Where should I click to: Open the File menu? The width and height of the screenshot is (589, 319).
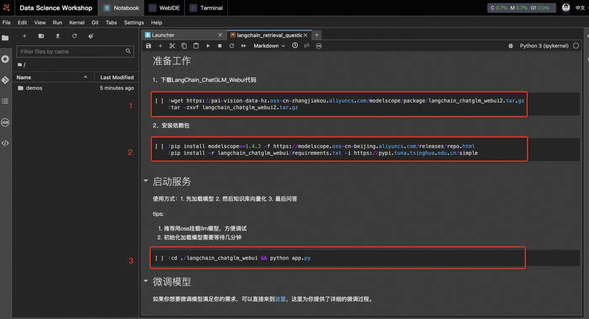coord(6,22)
